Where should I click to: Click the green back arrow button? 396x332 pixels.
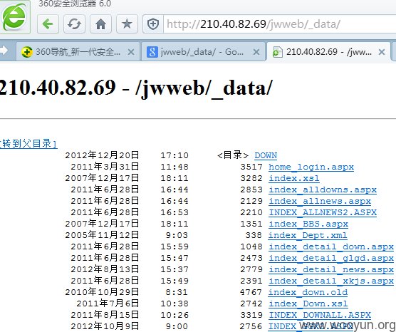pos(48,24)
